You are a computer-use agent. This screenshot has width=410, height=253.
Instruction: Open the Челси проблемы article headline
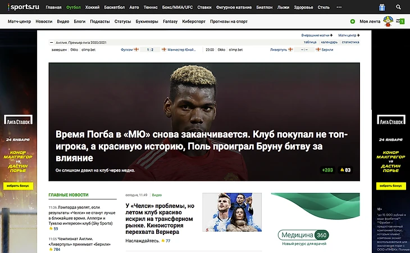click(x=160, y=219)
